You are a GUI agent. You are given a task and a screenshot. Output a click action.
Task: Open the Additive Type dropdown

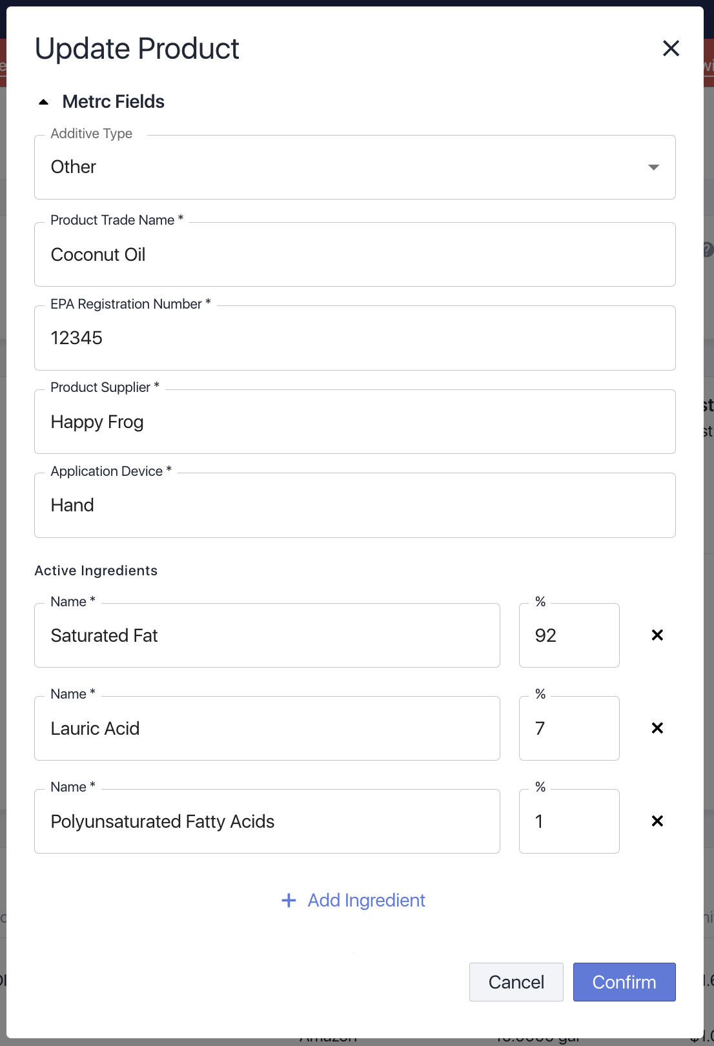355,167
